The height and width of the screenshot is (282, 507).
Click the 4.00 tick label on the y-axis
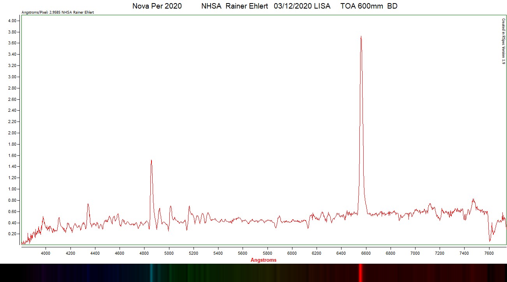pos(12,21)
